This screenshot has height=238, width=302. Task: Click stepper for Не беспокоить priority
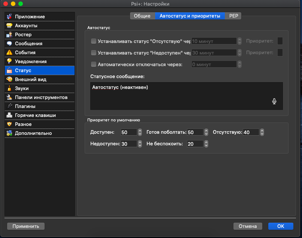pos(206,144)
